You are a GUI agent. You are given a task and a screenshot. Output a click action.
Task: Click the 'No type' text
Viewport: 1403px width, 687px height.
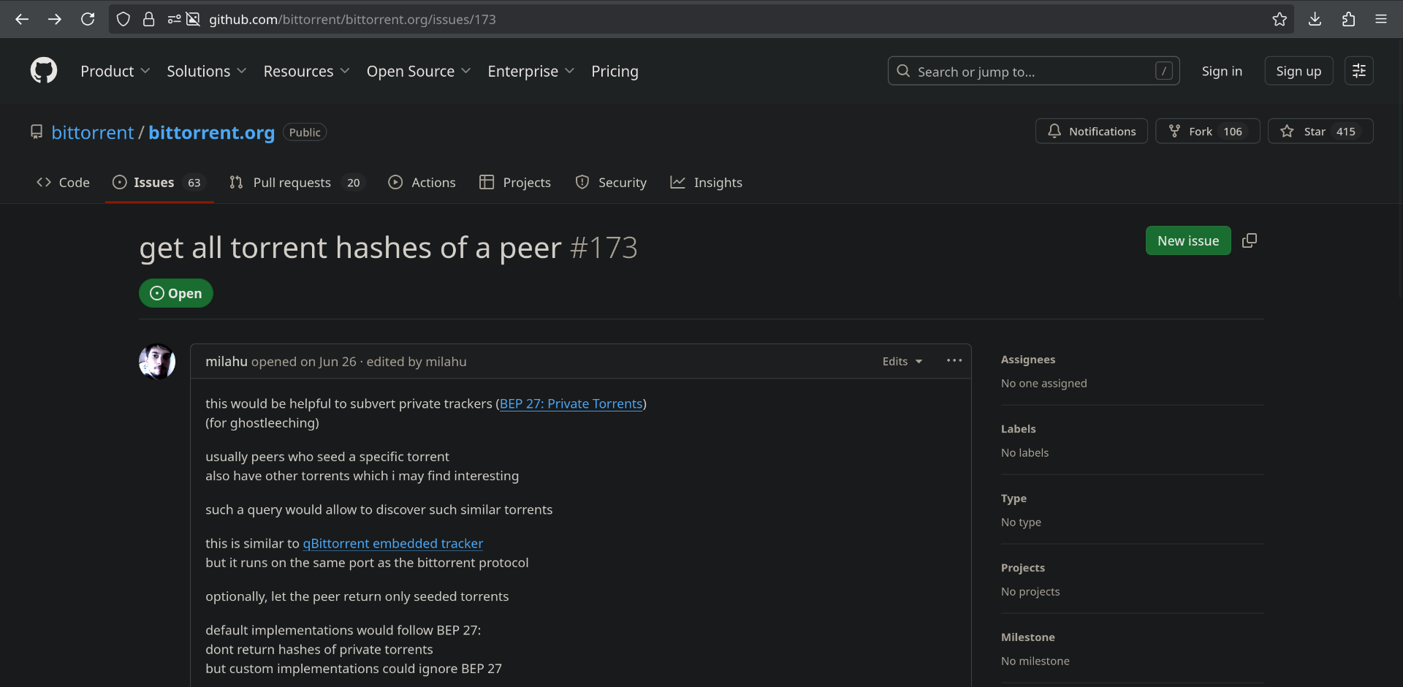pyautogui.click(x=1021, y=522)
